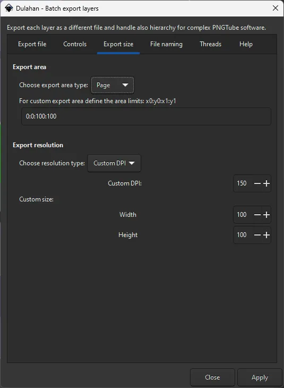Screen dimensions: 284x388
Task: Click the Close button
Action: 212,377
